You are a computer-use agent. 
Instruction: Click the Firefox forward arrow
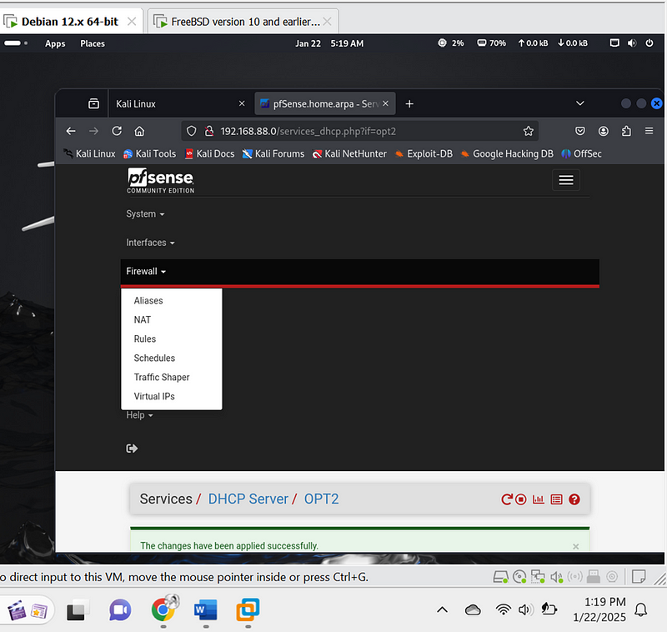[93, 131]
